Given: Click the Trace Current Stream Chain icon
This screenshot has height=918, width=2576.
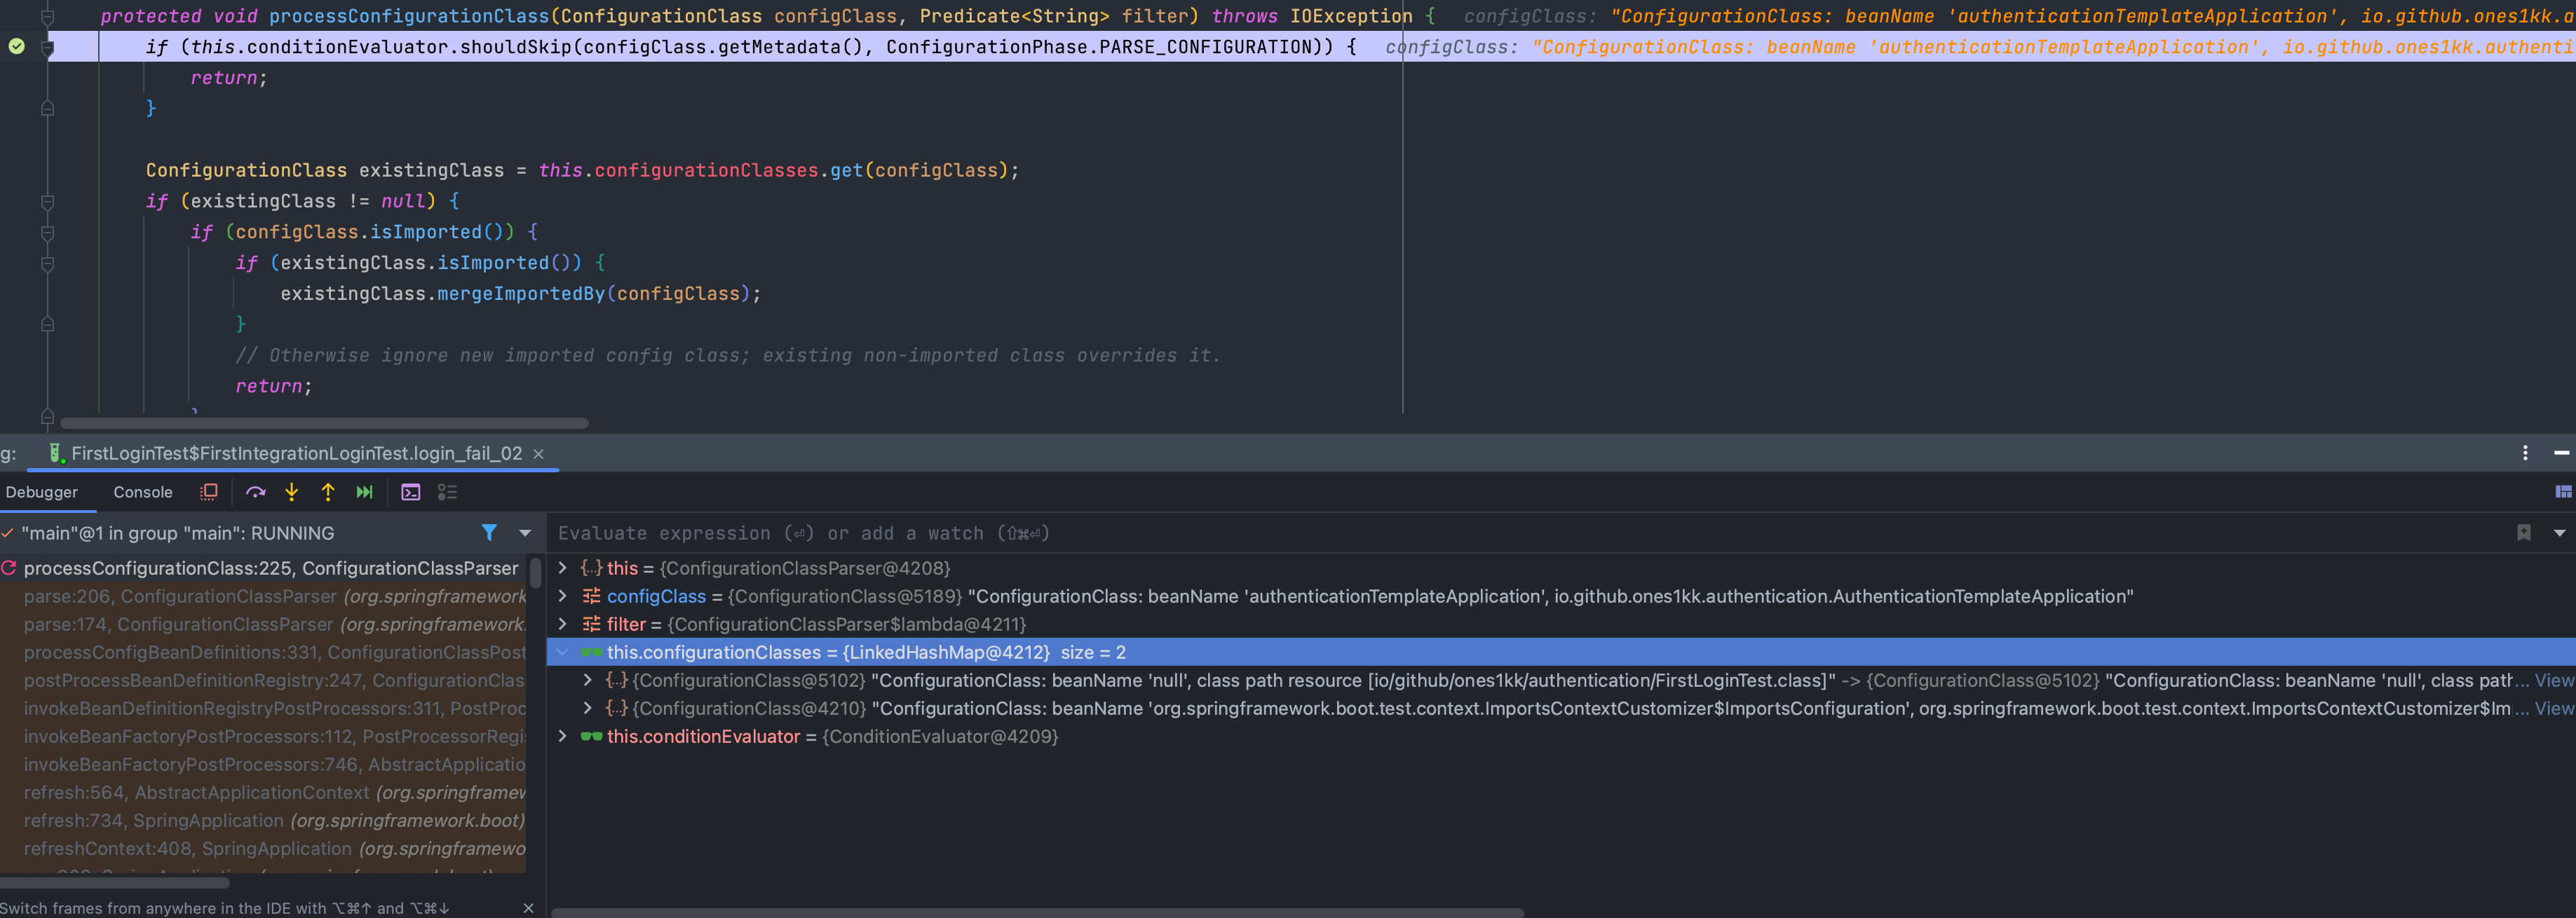Looking at the screenshot, I should pos(447,492).
